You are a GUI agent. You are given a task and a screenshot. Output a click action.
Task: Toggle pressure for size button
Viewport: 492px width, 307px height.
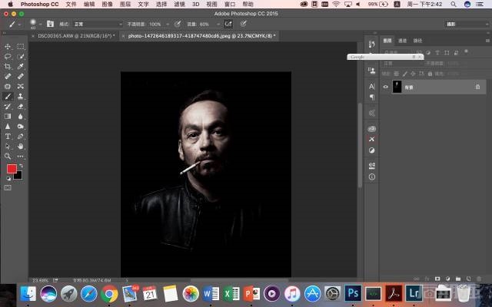coord(243,24)
